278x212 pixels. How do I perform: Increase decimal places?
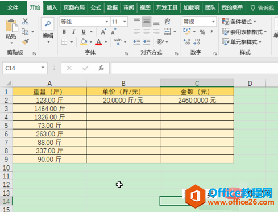tap(187, 41)
